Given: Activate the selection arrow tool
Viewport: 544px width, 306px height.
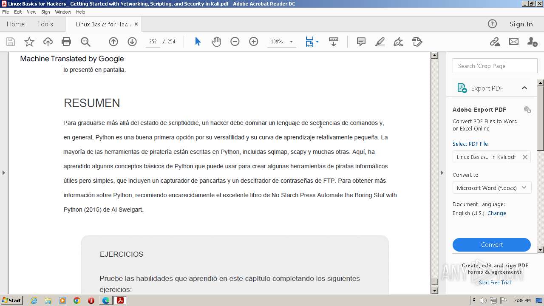Looking at the screenshot, I should (198, 42).
